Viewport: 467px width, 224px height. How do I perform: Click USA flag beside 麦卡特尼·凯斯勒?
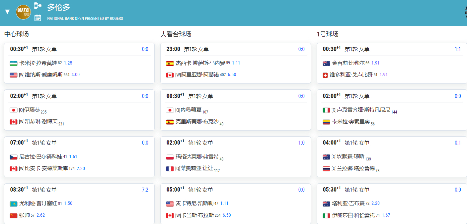170,204
